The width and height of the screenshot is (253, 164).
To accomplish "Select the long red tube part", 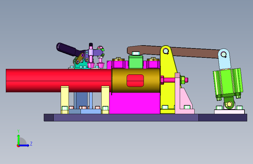I will click(x=59, y=81).
